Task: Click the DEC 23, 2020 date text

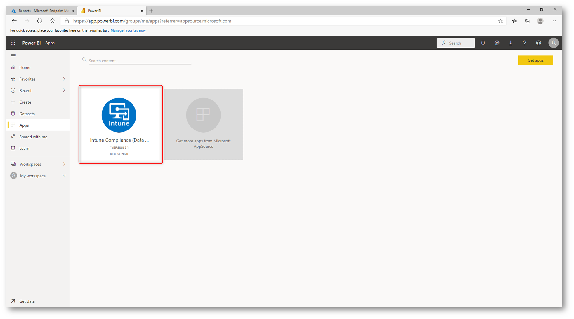Action: tap(119, 154)
